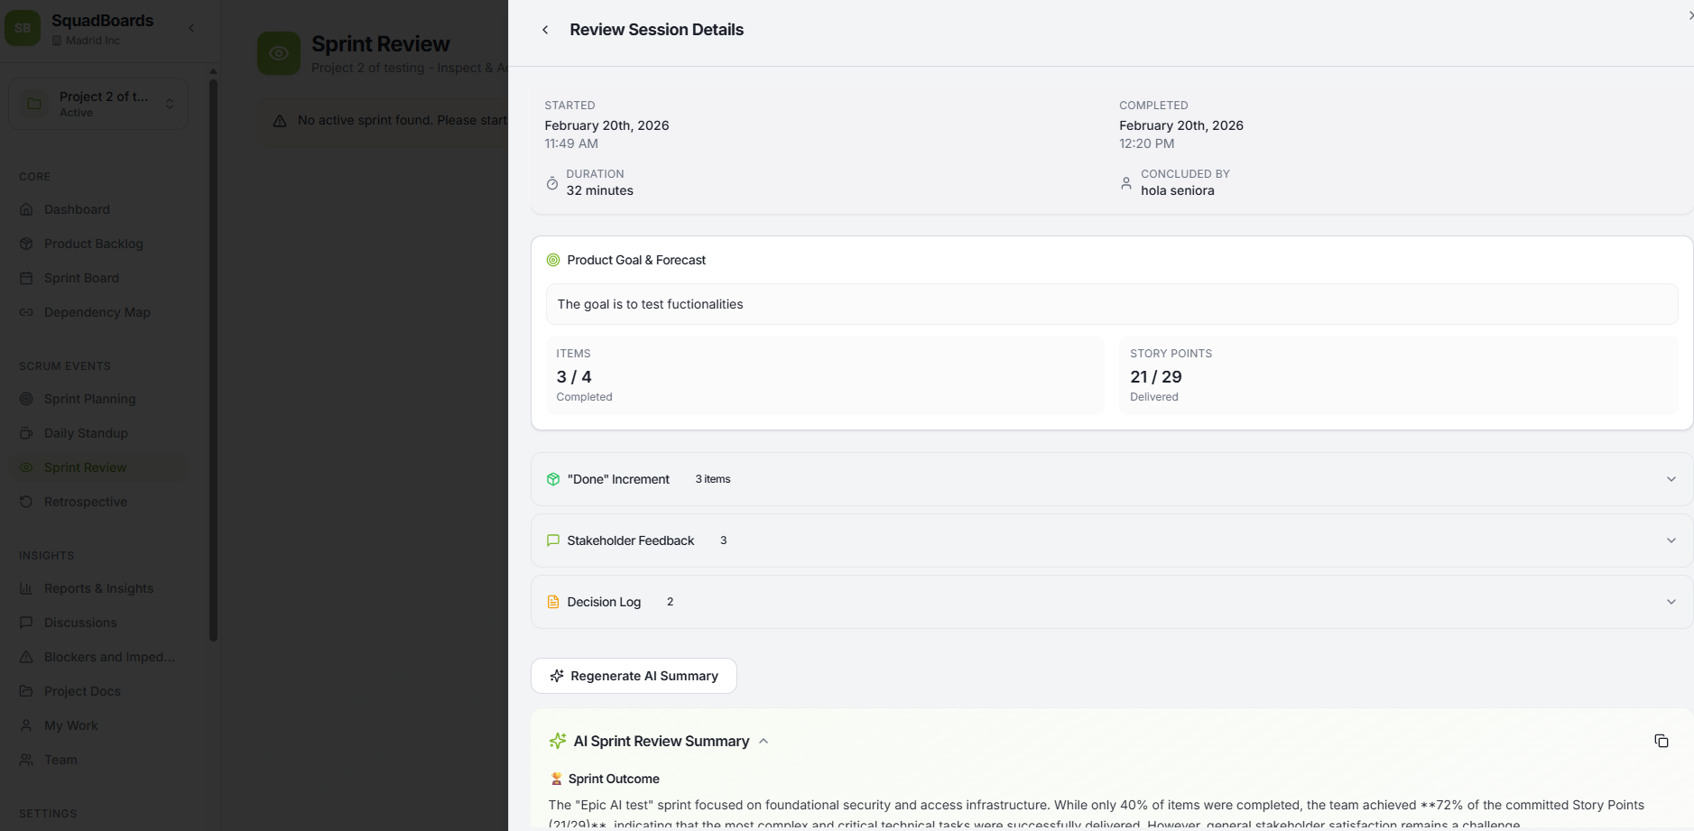Expand the Stakeholder Feedback section
This screenshot has height=831, width=1694.
(x=1671, y=540)
